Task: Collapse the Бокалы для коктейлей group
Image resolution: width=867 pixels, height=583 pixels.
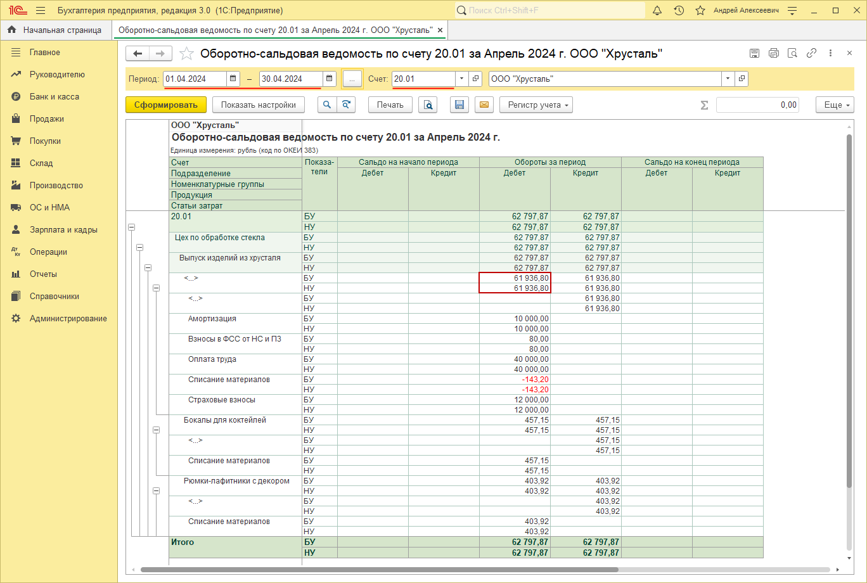Action: pyautogui.click(x=157, y=430)
